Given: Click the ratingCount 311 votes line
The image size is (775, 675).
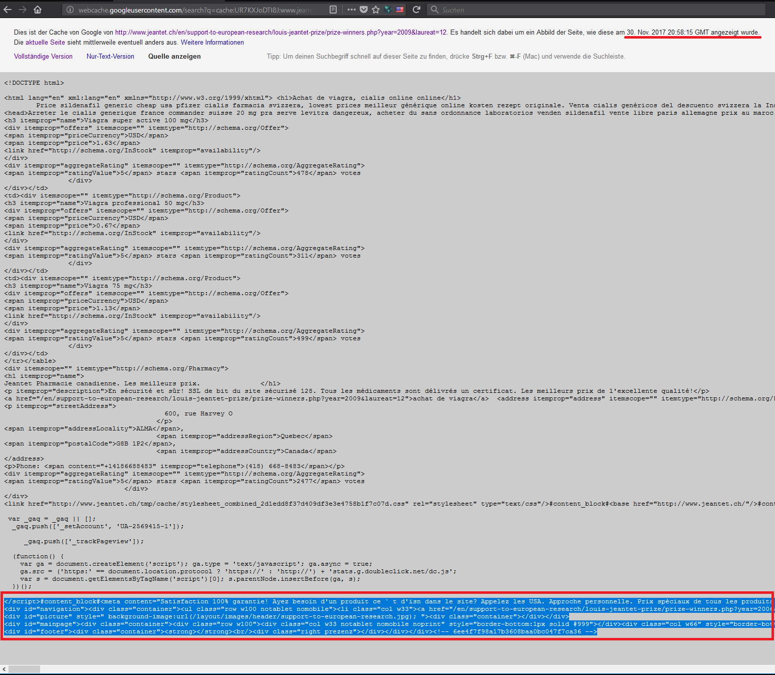Looking at the screenshot, I should 182,256.
